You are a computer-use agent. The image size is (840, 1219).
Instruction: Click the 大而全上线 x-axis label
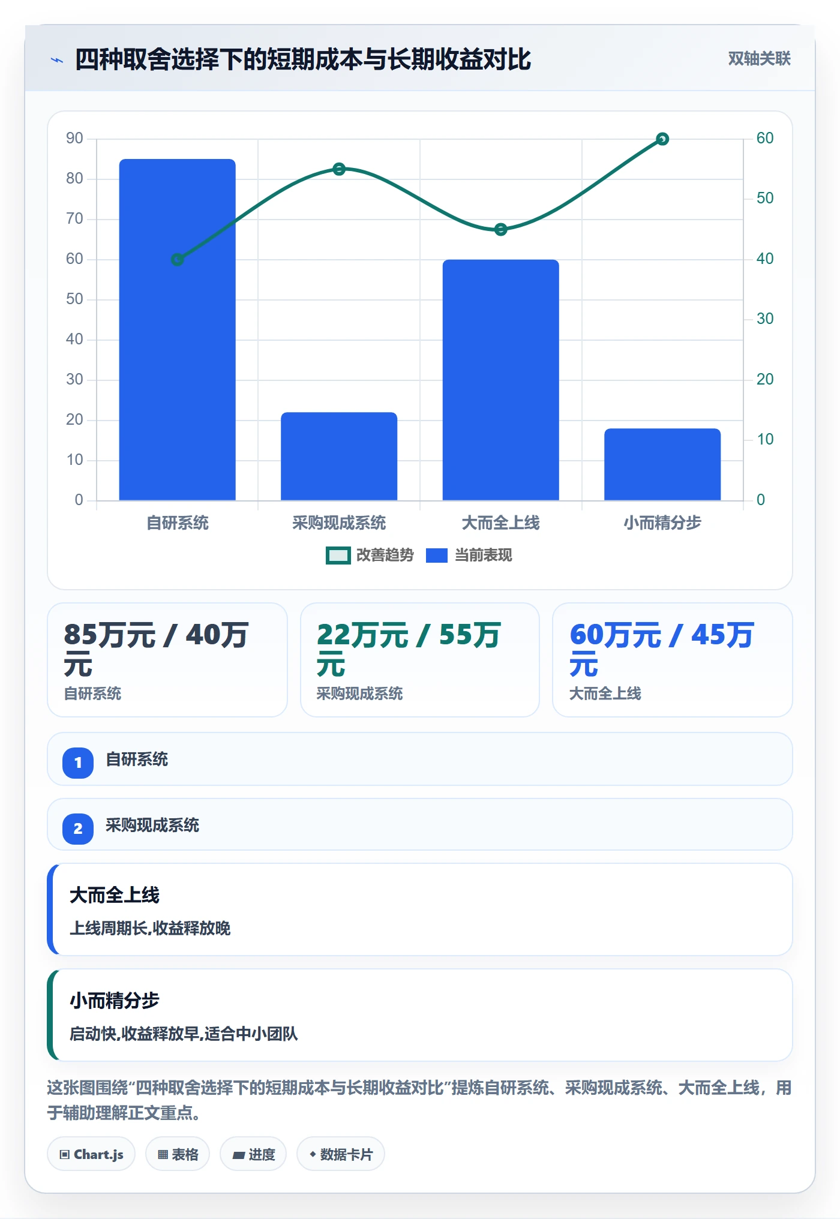[501, 523]
